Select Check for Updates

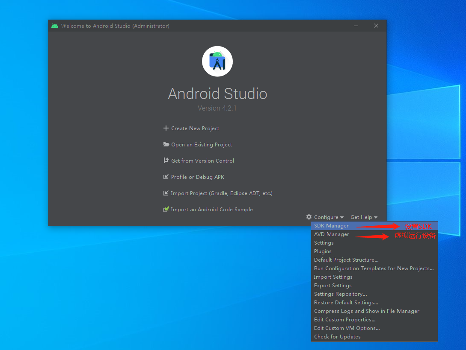coord(337,336)
